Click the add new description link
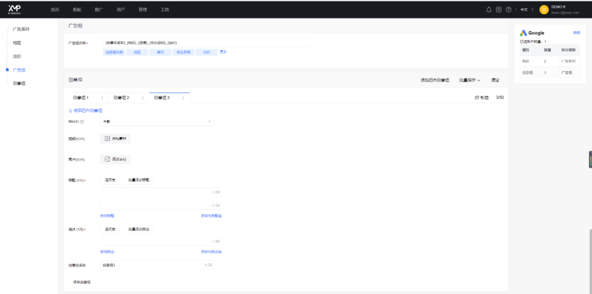592x294 pixels. (x=107, y=251)
